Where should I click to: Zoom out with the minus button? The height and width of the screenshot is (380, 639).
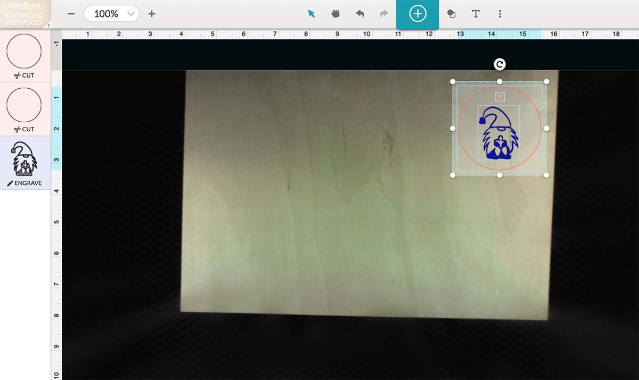71,14
